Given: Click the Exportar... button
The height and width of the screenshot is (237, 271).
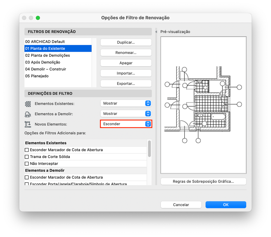Looking at the screenshot, I should pyautogui.click(x=126, y=84).
